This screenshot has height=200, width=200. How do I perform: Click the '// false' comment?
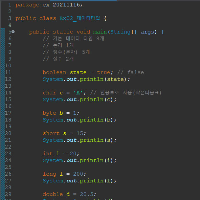click(131, 72)
